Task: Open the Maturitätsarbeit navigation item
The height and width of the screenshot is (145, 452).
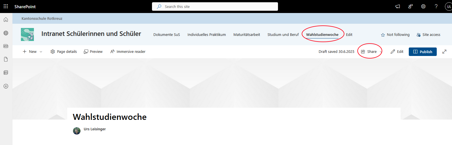Action: (247, 35)
